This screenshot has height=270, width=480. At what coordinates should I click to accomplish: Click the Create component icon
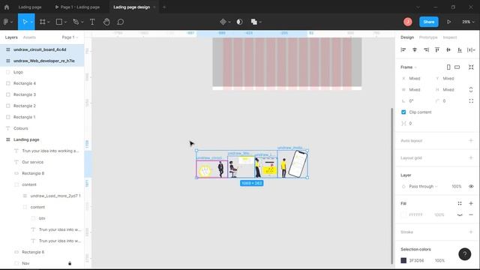coord(223,22)
